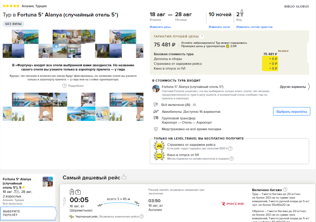Click the flight duration всего 3 ч 45 м
Image resolution: width=316 pixels, height=222 pixels.
[x=119, y=199]
